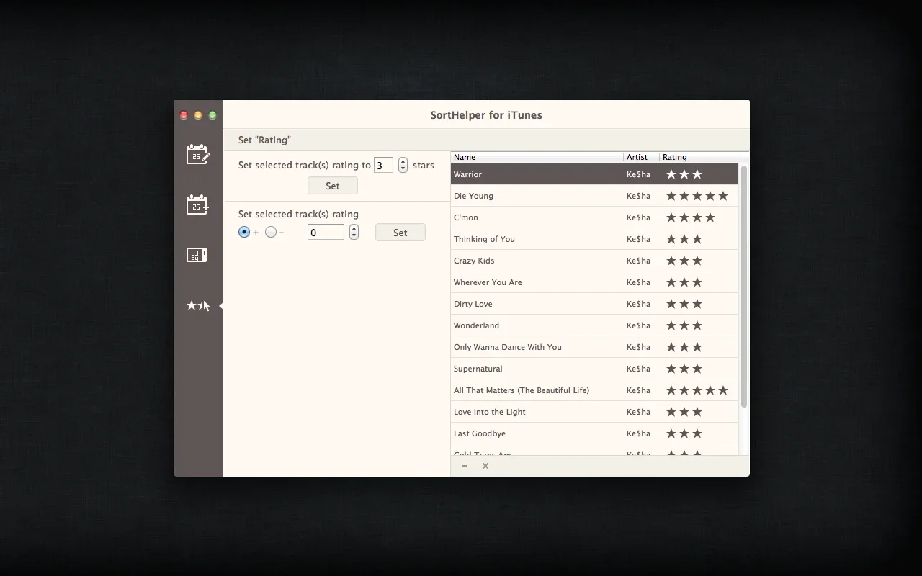Sort by the Artist column header

click(x=641, y=157)
